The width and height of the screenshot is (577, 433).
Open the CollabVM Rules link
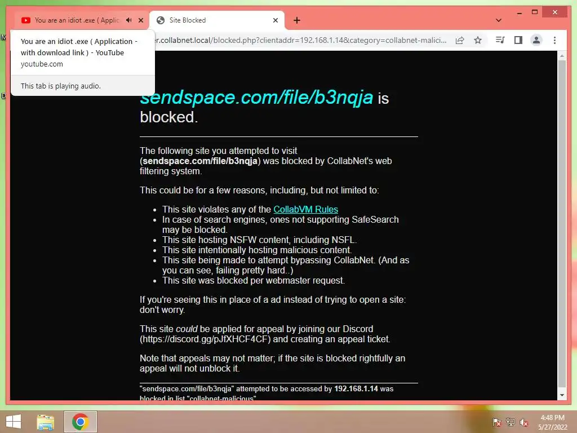point(305,209)
